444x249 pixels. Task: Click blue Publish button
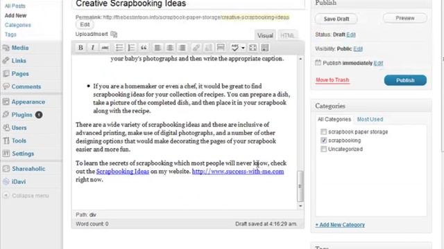click(405, 80)
